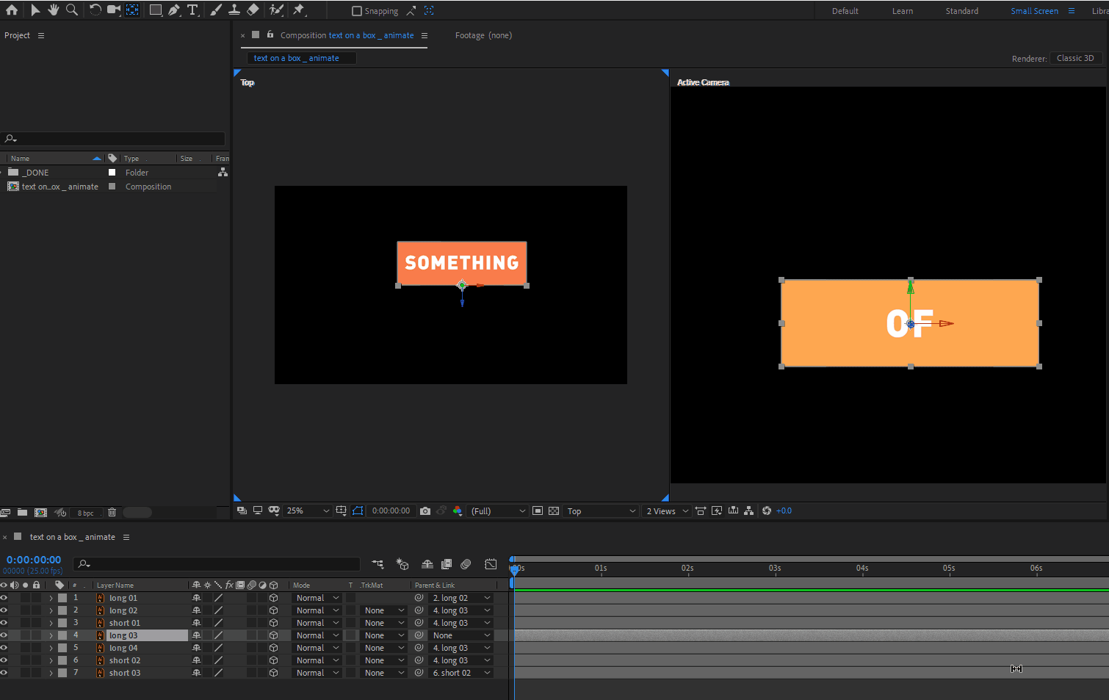Open the Project panel menu

click(x=41, y=35)
